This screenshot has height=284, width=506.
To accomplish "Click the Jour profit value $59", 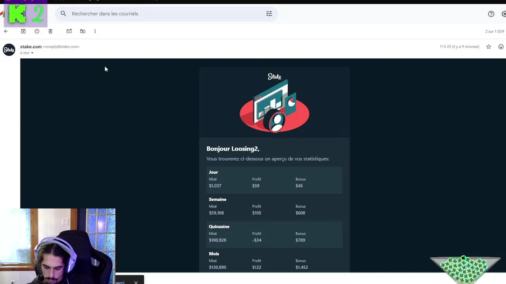I will point(256,186).
